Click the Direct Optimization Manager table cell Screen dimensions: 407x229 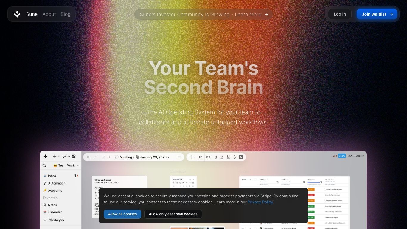coord(333,206)
